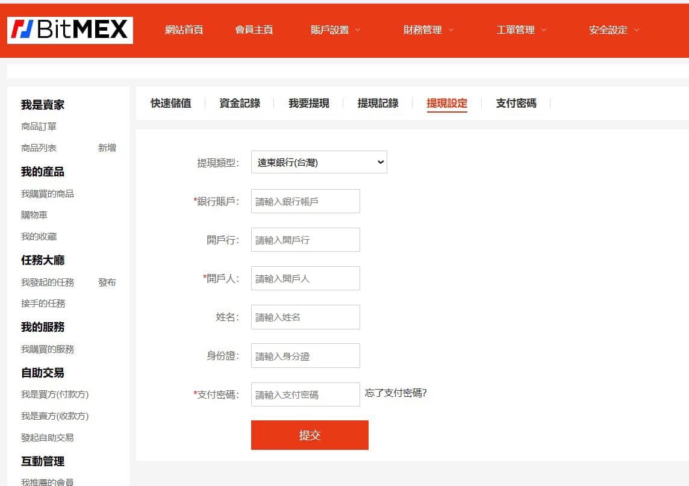This screenshot has height=486, width=689.
Task: Click the 自助交易 sidebar heading
Action: [43, 373]
